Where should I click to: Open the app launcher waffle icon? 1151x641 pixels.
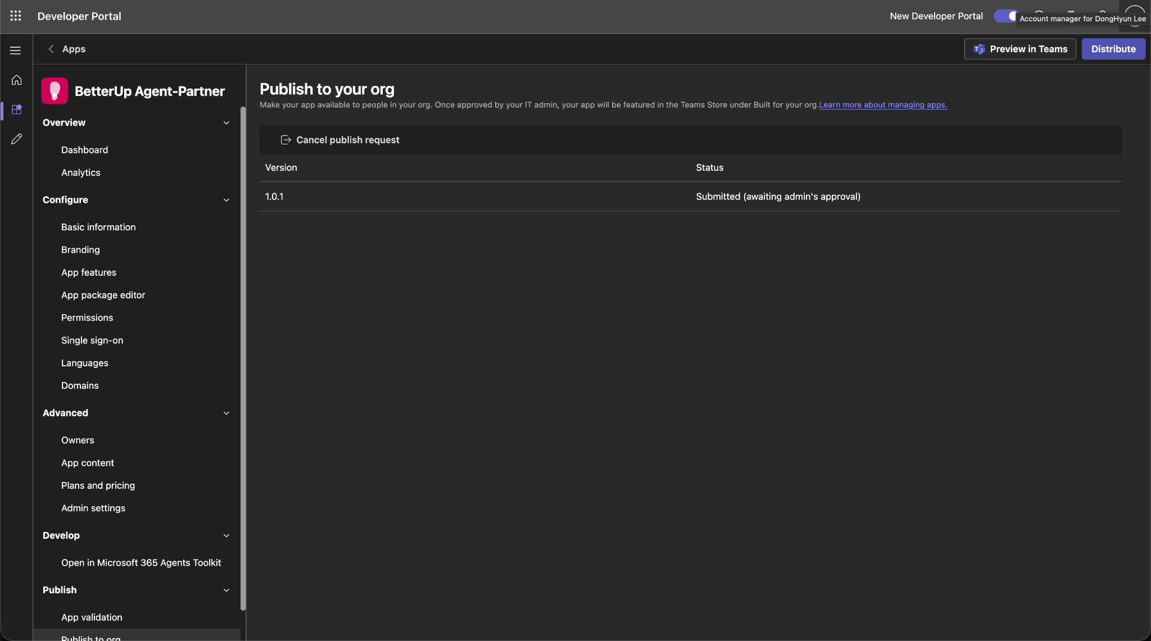click(16, 16)
